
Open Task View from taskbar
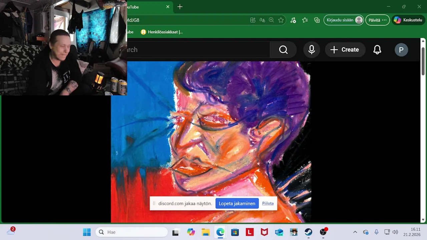175,232
